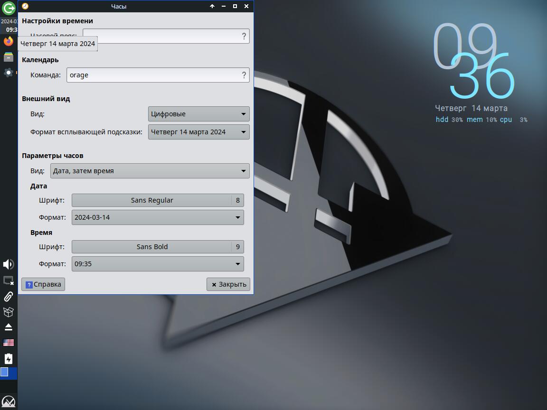Image resolution: width=547 pixels, height=410 pixels.
Task: Click the Внешний вид heading
Action: click(46, 99)
